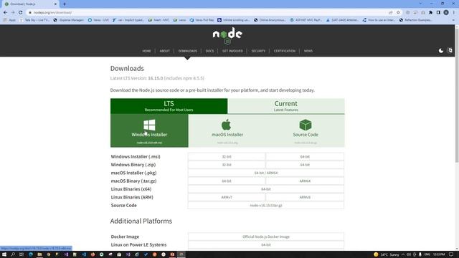Open the HOME nav item
459x258 pixels.
click(x=146, y=51)
